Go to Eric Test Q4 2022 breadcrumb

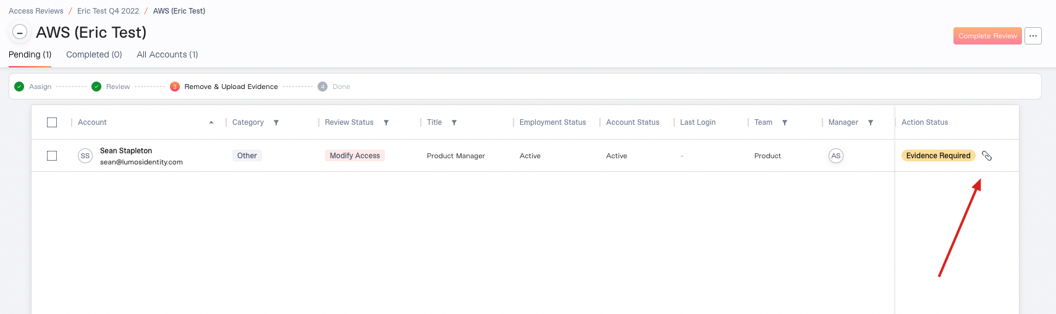(108, 11)
